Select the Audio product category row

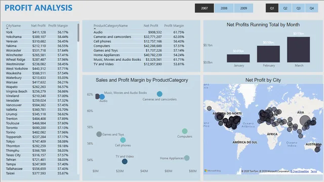pyautogui.click(x=139, y=32)
